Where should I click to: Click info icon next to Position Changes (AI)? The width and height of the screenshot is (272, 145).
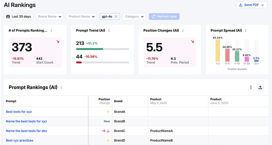tap(183, 30)
